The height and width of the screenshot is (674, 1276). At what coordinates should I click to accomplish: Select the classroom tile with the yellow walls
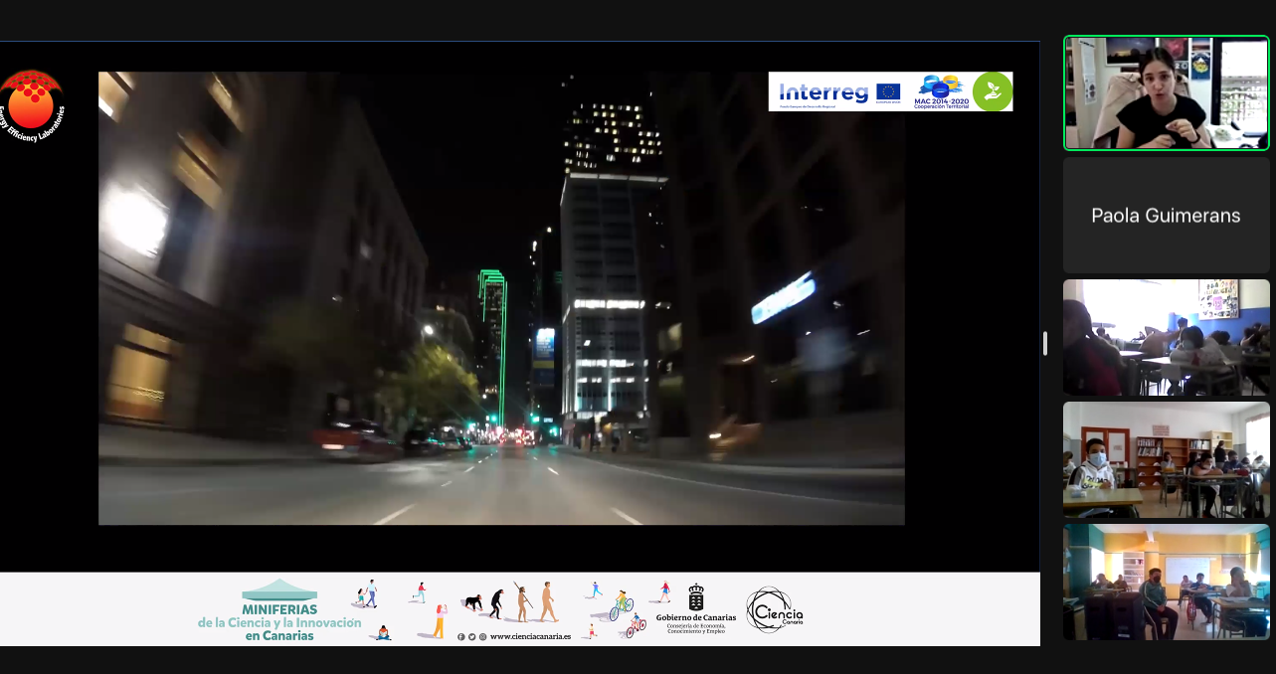coord(1166,582)
